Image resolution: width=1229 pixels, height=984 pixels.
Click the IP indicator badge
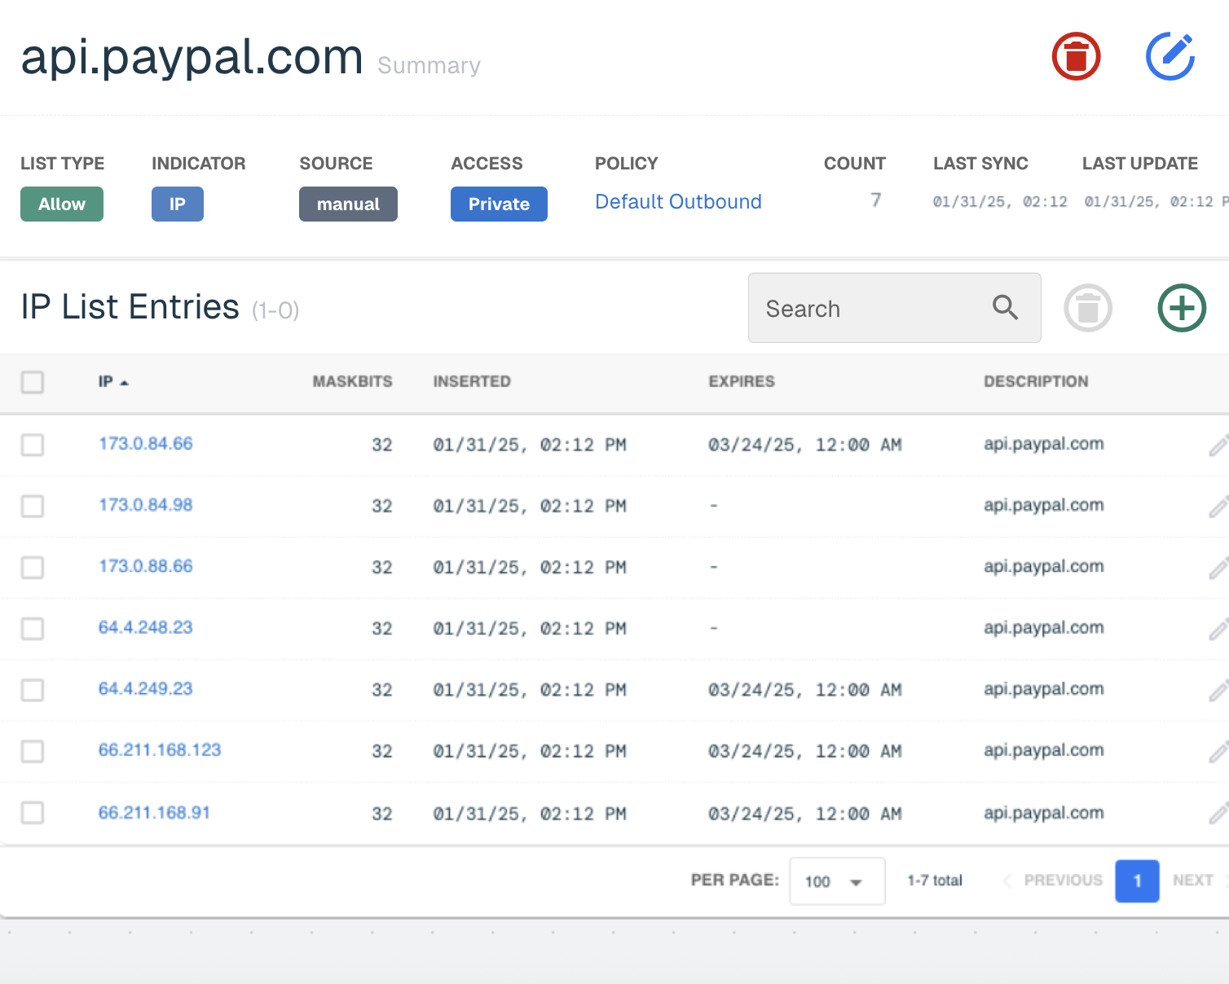(x=178, y=204)
